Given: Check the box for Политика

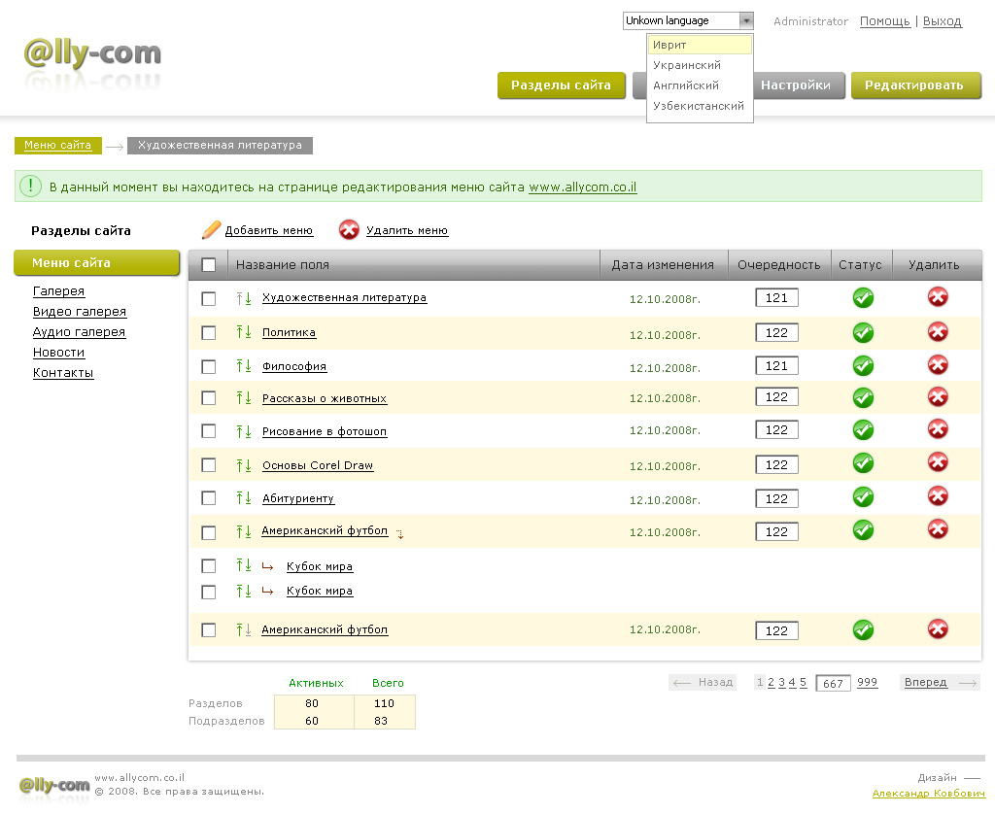Looking at the screenshot, I should click(209, 333).
